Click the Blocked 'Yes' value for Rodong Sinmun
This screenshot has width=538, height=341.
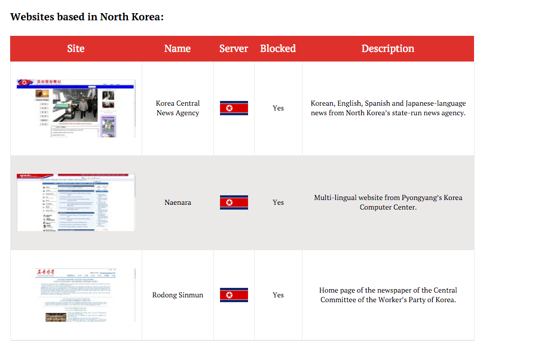point(278,295)
